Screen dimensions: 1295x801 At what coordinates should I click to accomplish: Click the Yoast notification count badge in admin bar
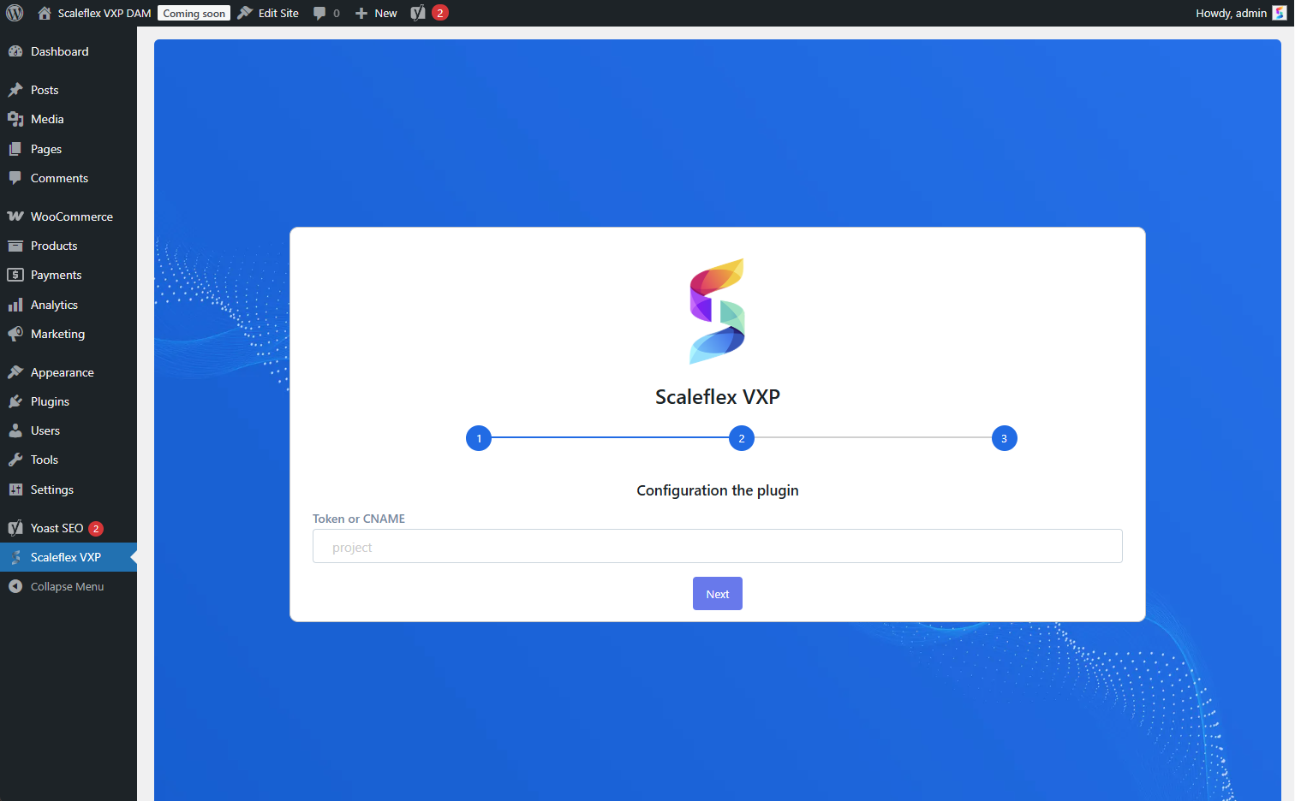pos(440,13)
